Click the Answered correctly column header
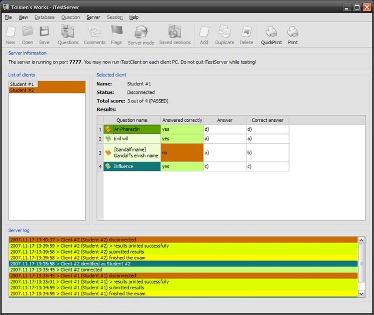This screenshot has width=374, height=315. 182,120
